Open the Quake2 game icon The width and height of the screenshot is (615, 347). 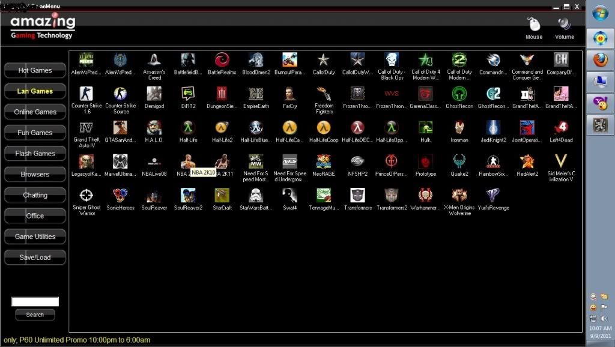(459, 161)
